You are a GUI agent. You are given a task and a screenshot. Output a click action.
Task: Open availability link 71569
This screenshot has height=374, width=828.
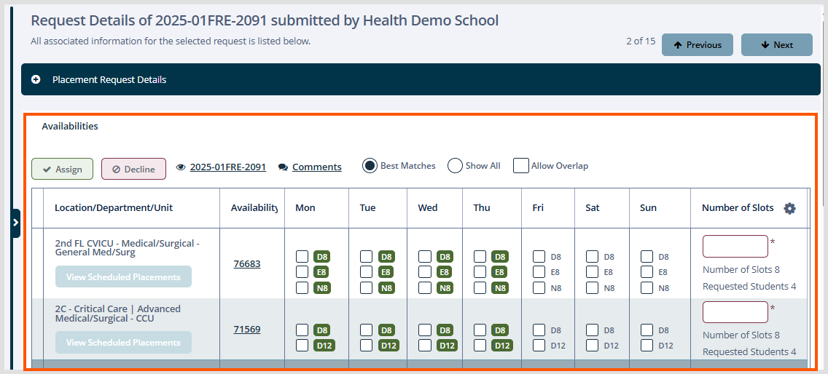point(247,329)
